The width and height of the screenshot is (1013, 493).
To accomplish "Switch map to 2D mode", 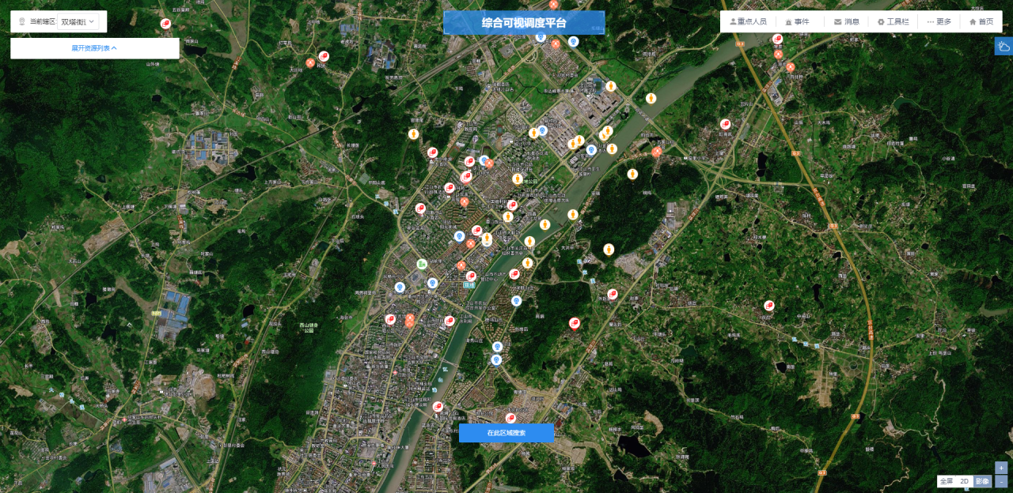I will tap(964, 481).
